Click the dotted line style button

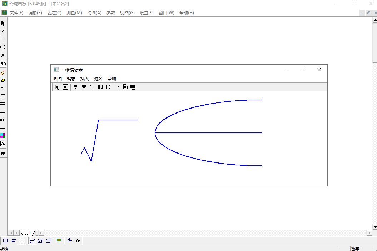click(x=3, y=120)
